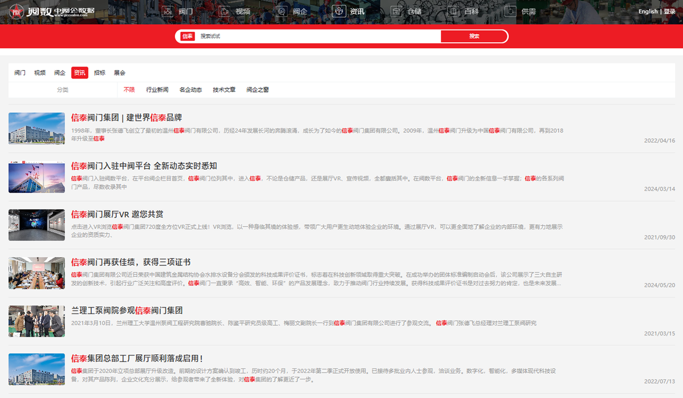Switch to the 招标 tab
The image size is (683, 398).
pyautogui.click(x=99, y=73)
